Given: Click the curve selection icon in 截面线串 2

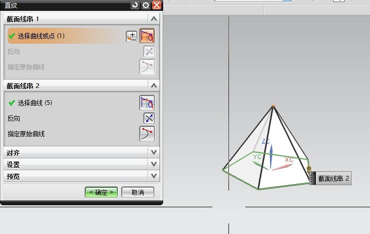Looking at the screenshot, I should coord(147,103).
